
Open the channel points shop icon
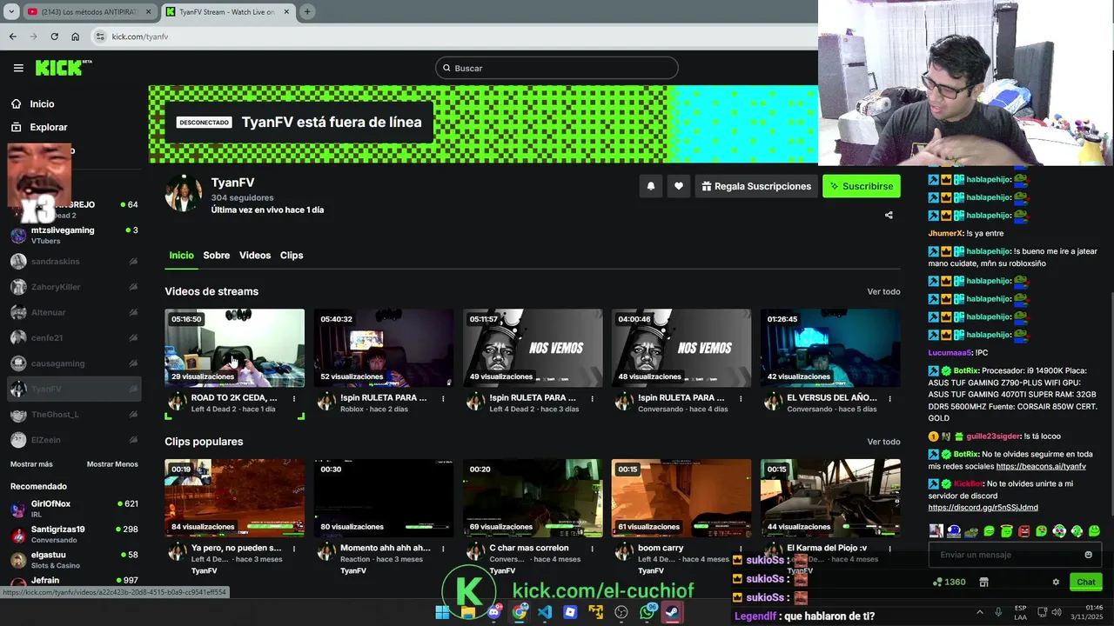pos(984,582)
